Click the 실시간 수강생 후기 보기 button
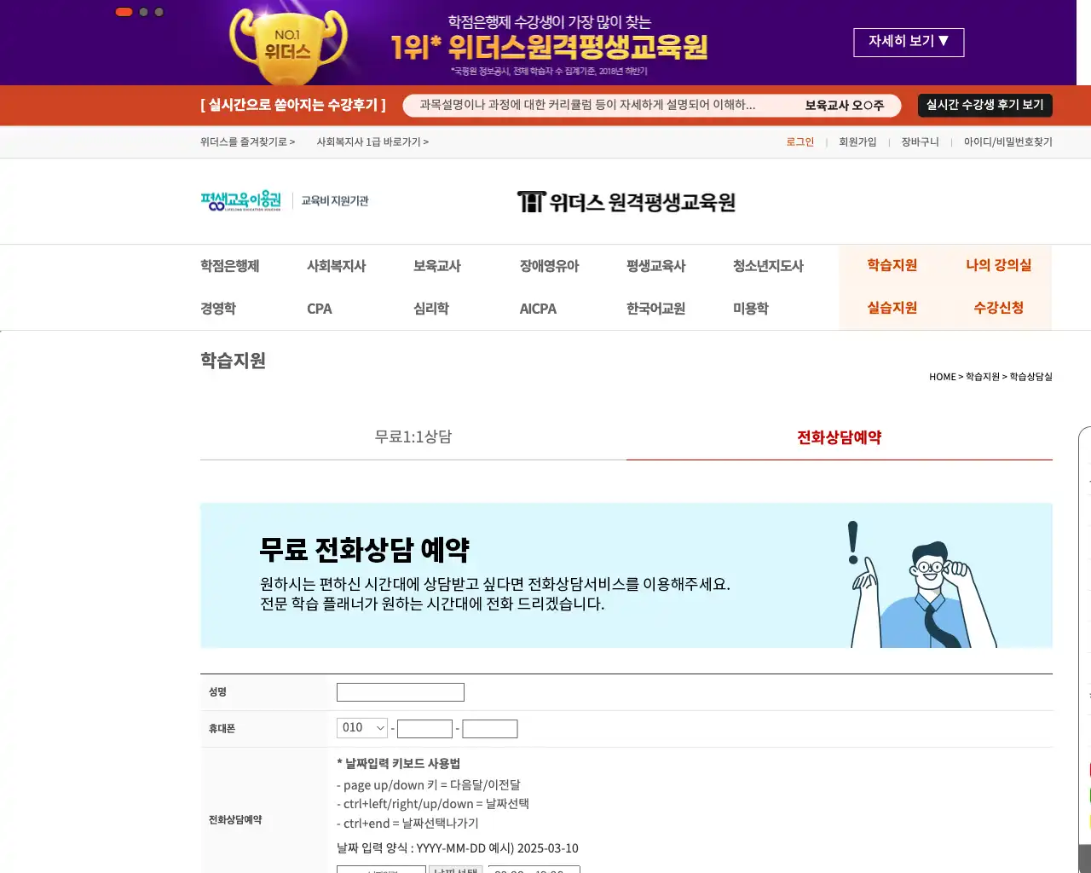 pos(984,105)
